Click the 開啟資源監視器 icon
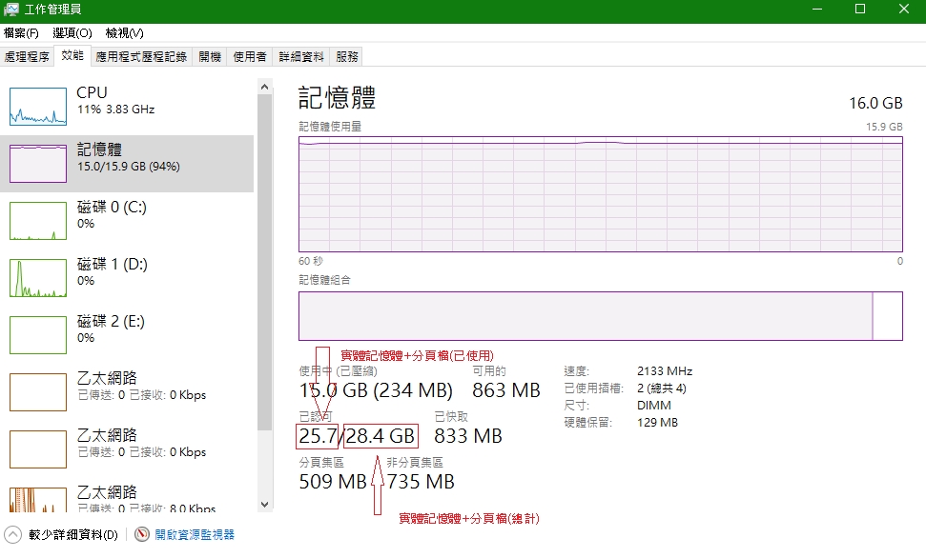Screen dimensions: 926x558 [142, 535]
